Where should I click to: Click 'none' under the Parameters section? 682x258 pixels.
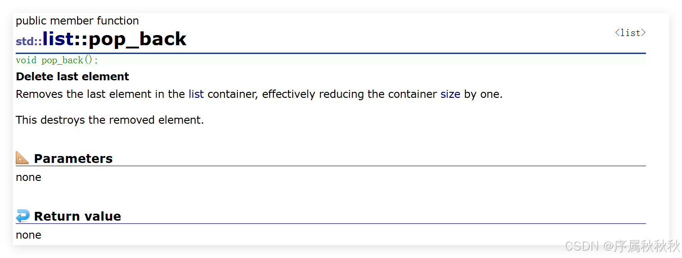point(28,177)
